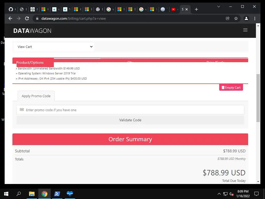Click the /24 IPv4 Addresses $400.00 line
Image resolution: width=265 pixels, height=199 pixels.
[51, 79]
